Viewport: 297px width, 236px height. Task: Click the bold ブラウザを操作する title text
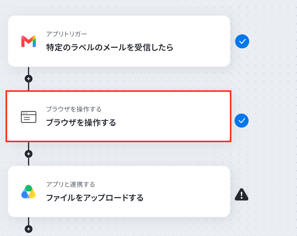tap(81, 123)
